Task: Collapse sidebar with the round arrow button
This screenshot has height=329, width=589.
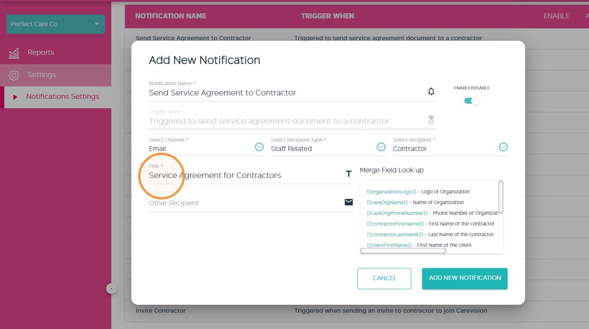Action: pos(111,289)
